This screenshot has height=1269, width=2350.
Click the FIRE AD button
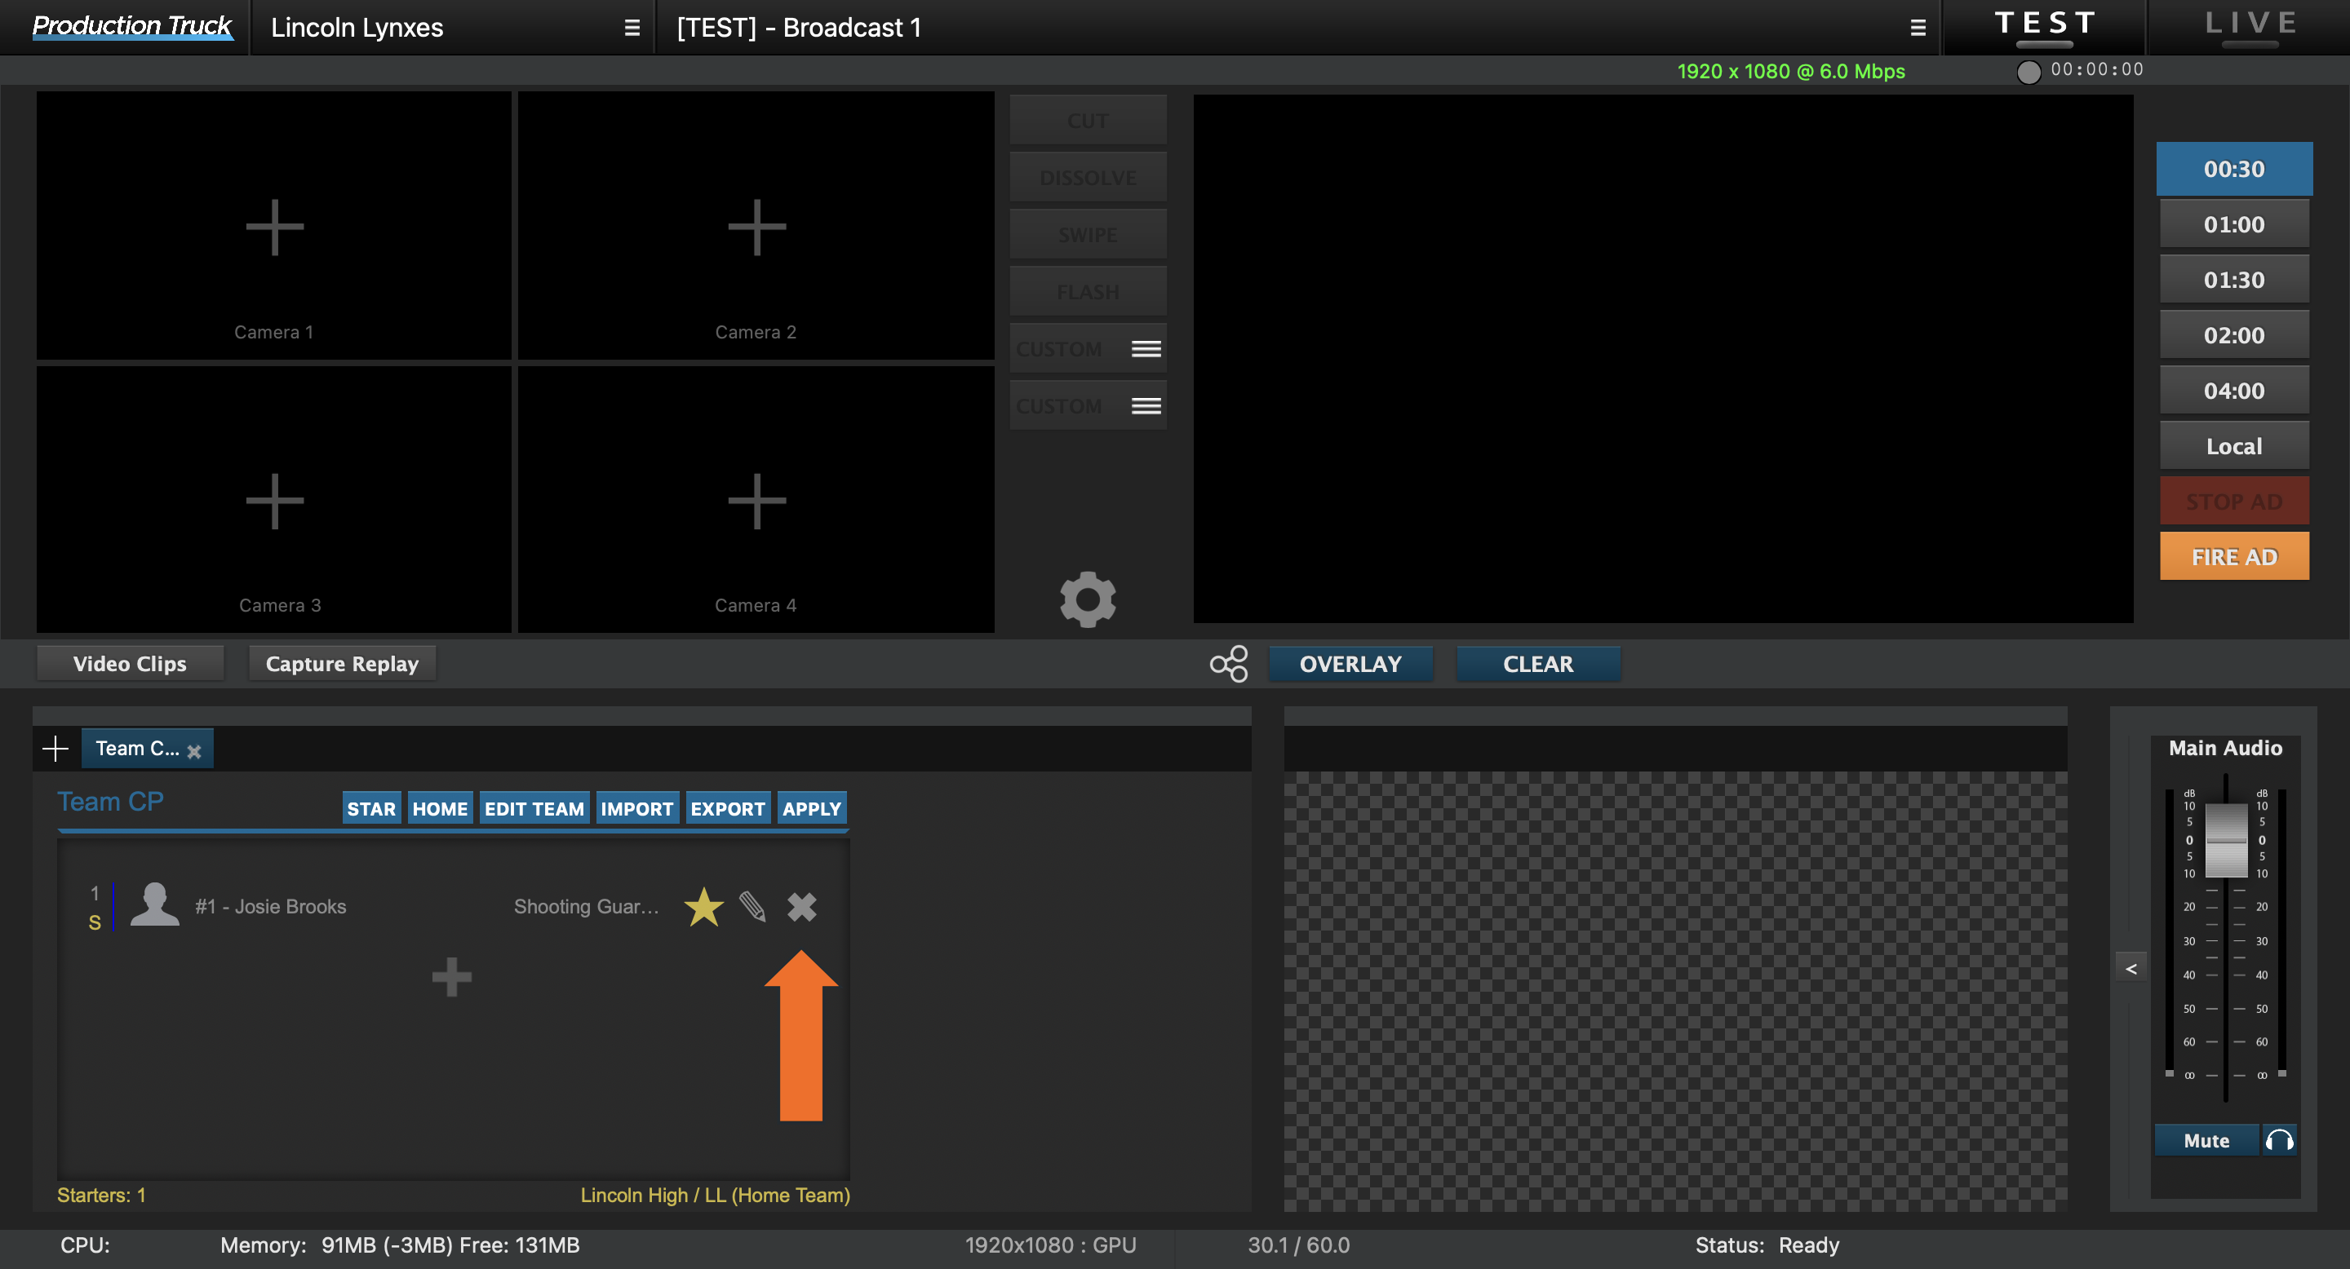(2233, 556)
